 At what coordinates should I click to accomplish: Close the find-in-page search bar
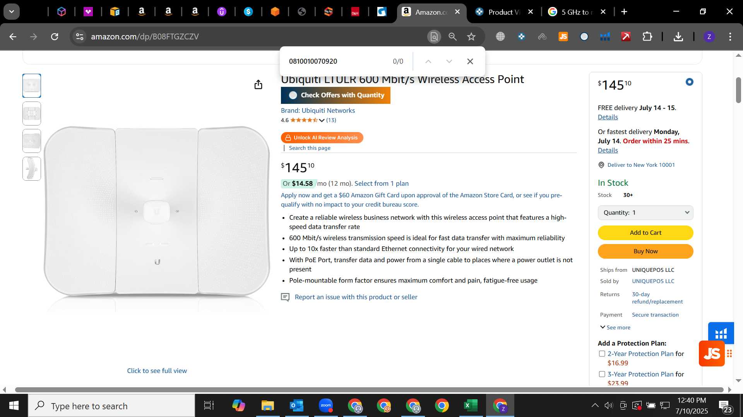(470, 61)
